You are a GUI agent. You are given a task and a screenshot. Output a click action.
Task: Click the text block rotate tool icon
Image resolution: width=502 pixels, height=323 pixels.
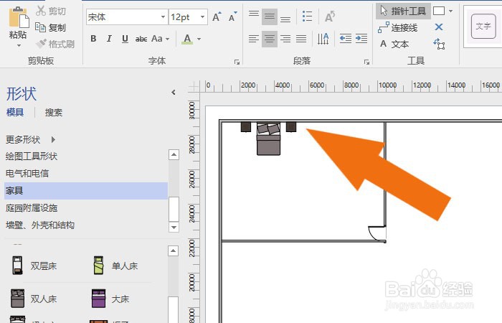click(x=439, y=44)
